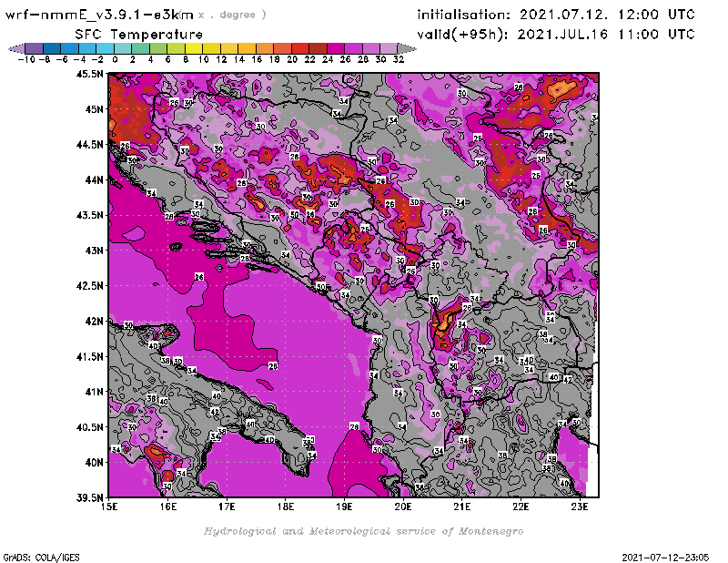Image resolution: width=728 pixels, height=563 pixels.
Task: Click the 41N latitude axis label
Action: [x=95, y=392]
